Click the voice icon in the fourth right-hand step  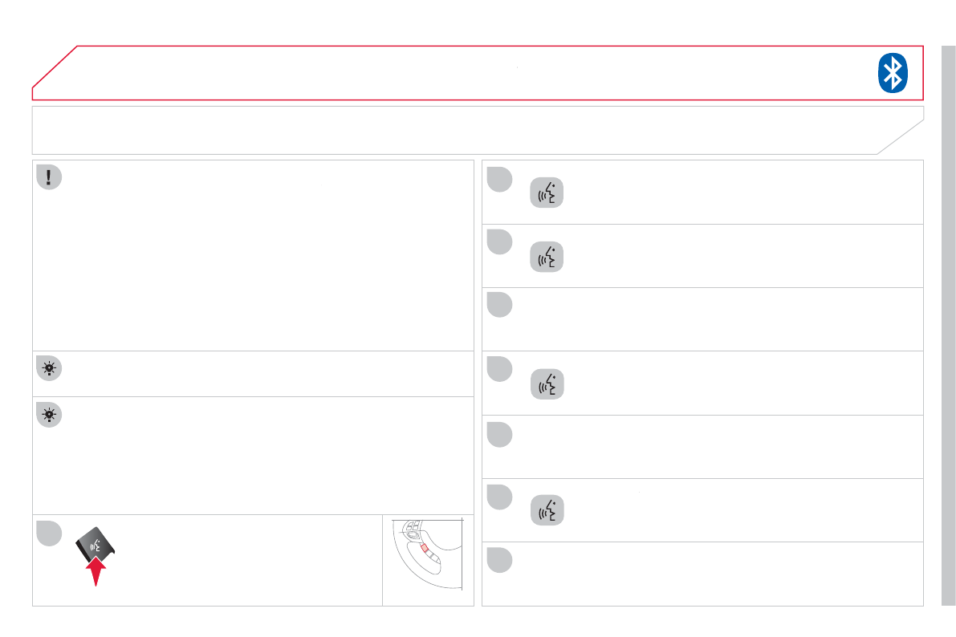point(547,384)
